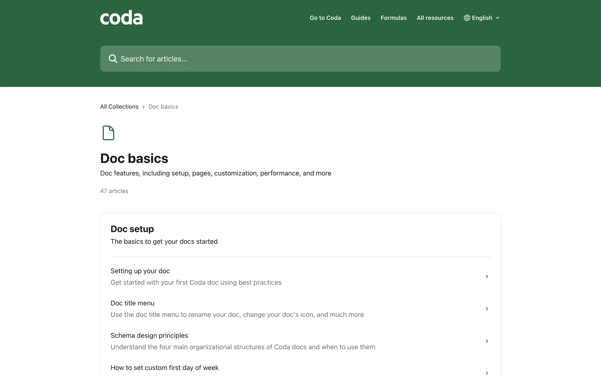The height and width of the screenshot is (376, 601).
Task: Click the search magnifier icon
Action: (x=113, y=59)
